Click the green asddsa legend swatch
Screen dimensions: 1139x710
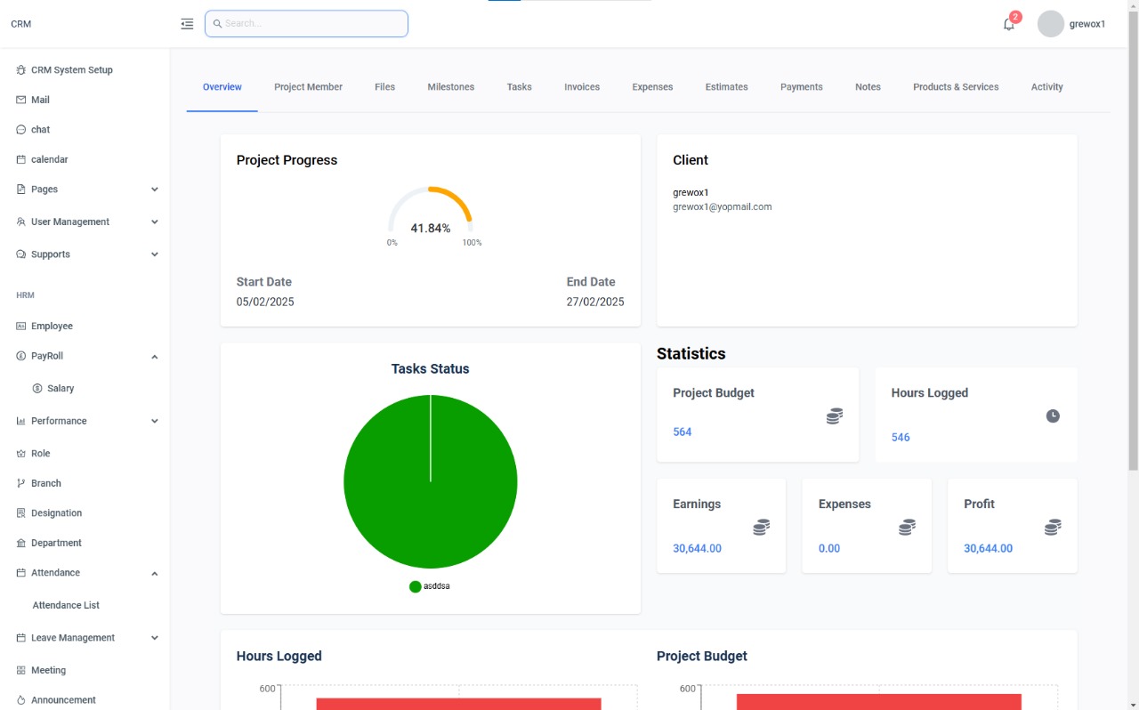[415, 586]
